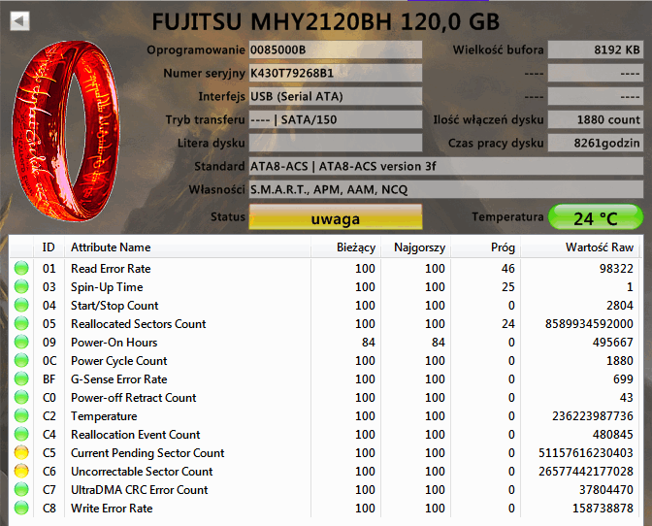Select the 'Read Error Rate' attribute name
This screenshot has width=652, height=526.
[x=111, y=269]
